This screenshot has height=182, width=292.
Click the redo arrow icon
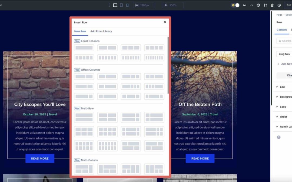(x=251, y=5)
